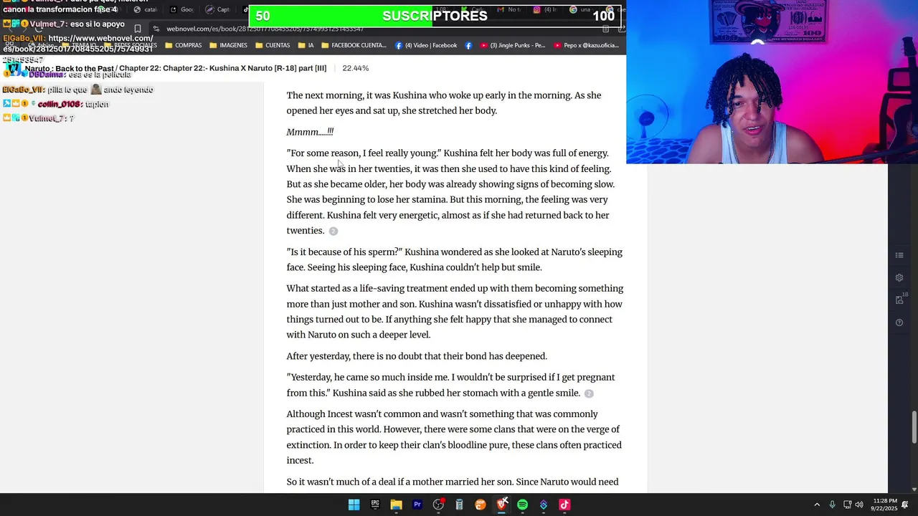Show hidden tray icons chevron
This screenshot has height=516, width=918.
tap(817, 505)
